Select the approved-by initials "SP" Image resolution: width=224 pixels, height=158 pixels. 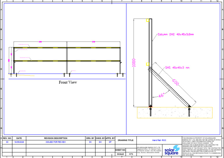(x=110, y=142)
